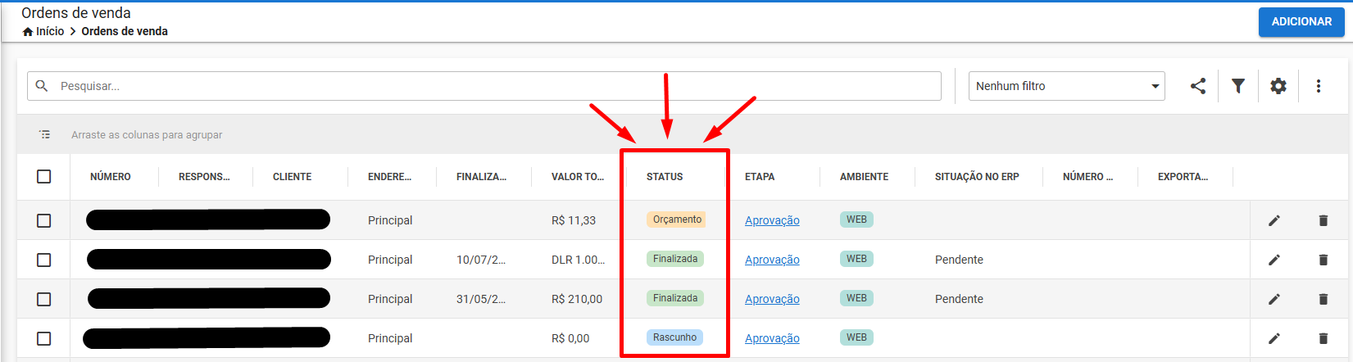
Task: Click the Rascunho status badge
Action: click(674, 337)
